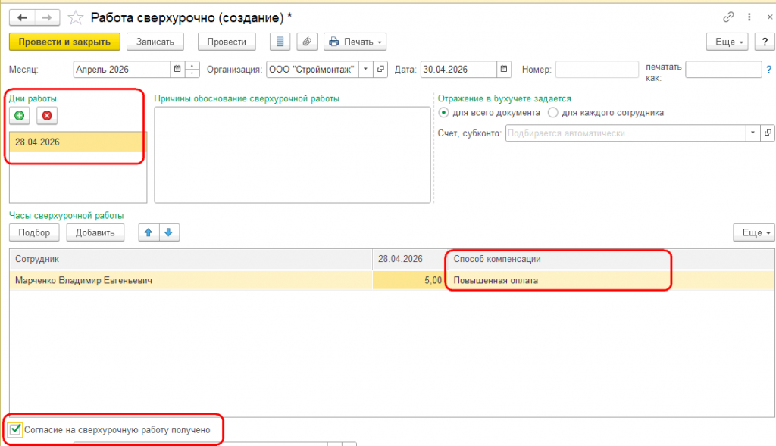Open the Организация record via open icon

coord(380,69)
